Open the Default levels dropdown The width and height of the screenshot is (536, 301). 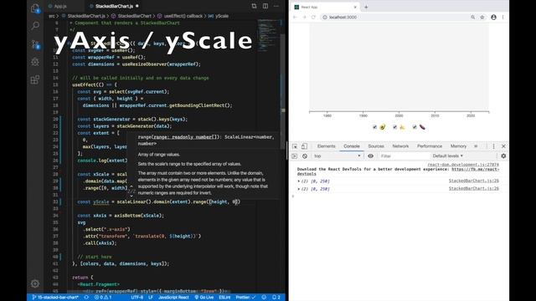(x=447, y=156)
